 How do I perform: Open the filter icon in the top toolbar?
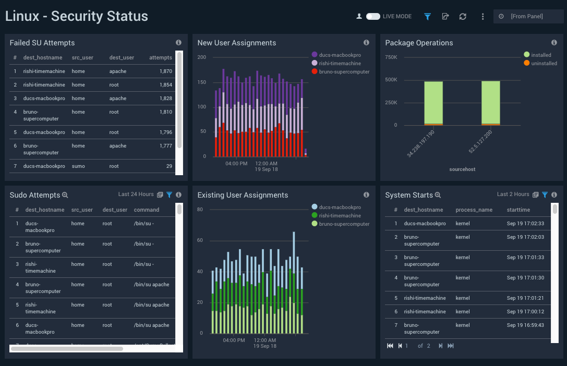[x=427, y=16]
